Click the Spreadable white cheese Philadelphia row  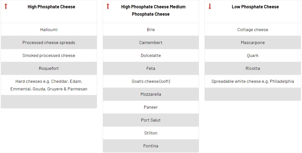coord(253,81)
